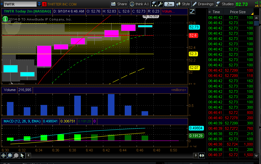Click the left scroll arrow below the chart
The width and height of the screenshot is (261, 164).
point(28,155)
